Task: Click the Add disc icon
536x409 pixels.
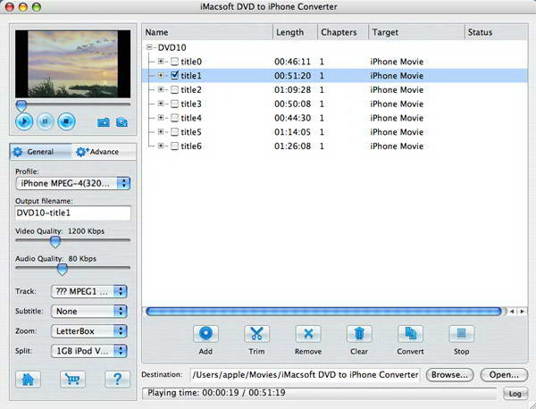Action: [205, 334]
